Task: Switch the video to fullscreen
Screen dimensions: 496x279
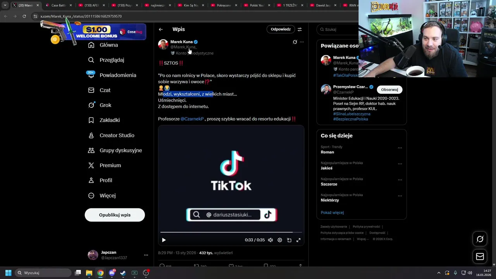Action: [x=298, y=240]
